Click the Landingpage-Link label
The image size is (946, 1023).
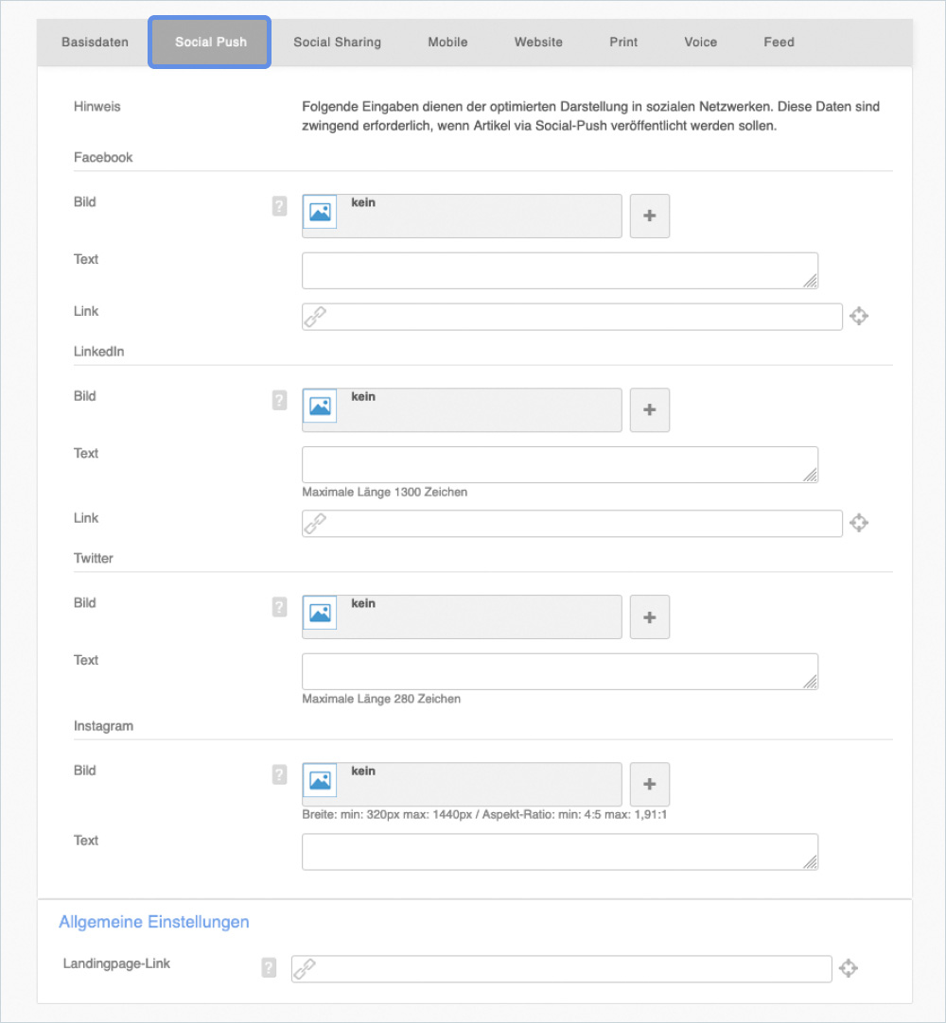point(116,963)
